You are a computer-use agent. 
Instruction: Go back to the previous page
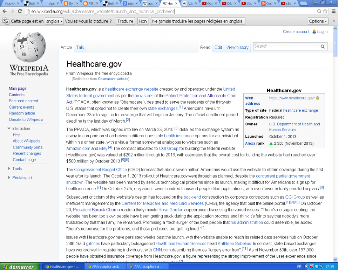tap(4, 11)
